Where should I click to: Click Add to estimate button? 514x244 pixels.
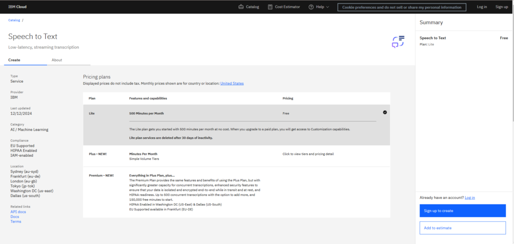[462, 228]
